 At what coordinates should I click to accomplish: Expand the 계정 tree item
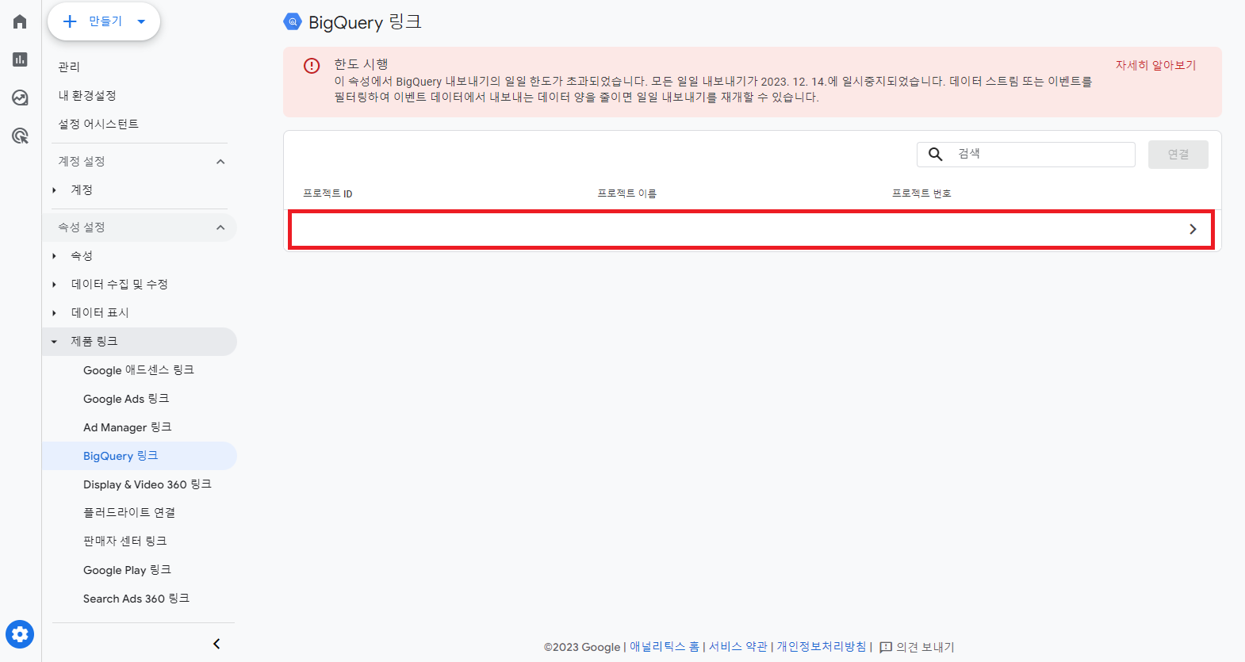click(54, 190)
